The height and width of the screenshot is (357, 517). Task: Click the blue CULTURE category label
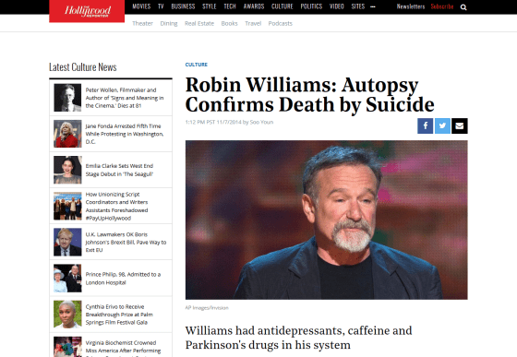coord(197,65)
